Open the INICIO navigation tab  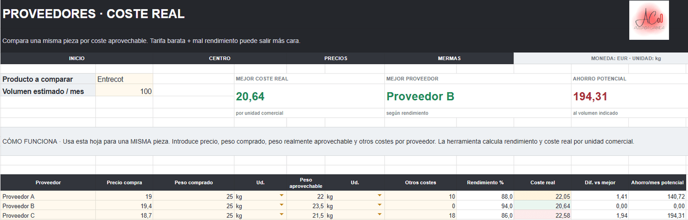[x=77, y=58]
